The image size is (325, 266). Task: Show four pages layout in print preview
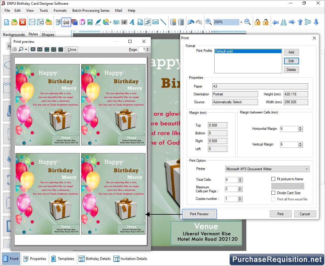(x=54, y=50)
